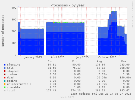
Task: Click the 'Number of processes' axis label
Action: pyautogui.click(x=3, y=31)
